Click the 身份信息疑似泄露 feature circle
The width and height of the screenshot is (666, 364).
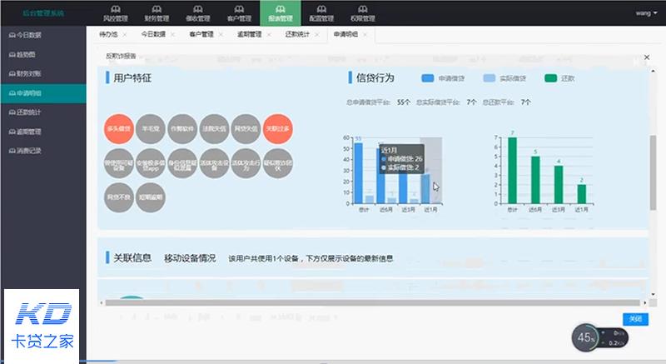pyautogui.click(x=182, y=163)
